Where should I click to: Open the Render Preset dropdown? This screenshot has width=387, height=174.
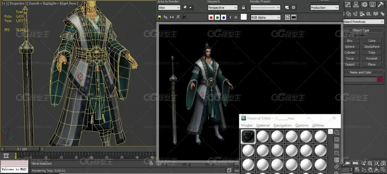[x=265, y=7]
